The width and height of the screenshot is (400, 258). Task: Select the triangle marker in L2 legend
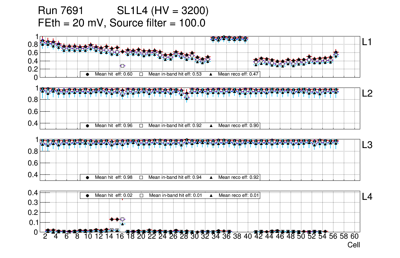[x=211, y=126]
